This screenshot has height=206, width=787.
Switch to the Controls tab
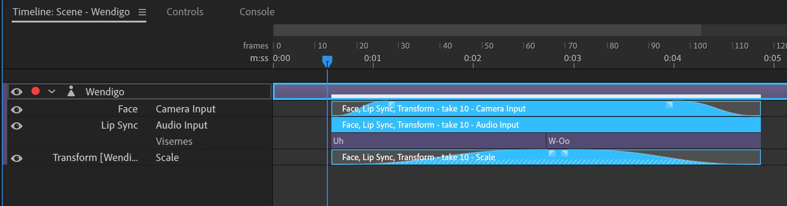tap(185, 12)
